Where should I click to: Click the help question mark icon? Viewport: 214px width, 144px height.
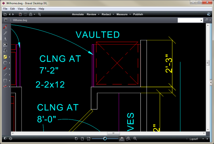coord(6,20)
